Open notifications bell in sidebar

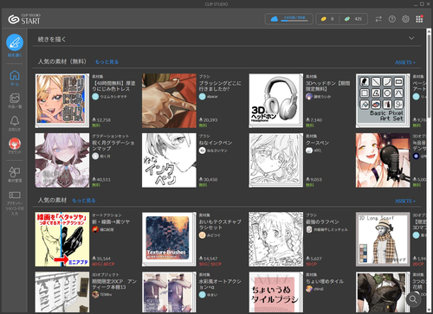15,121
